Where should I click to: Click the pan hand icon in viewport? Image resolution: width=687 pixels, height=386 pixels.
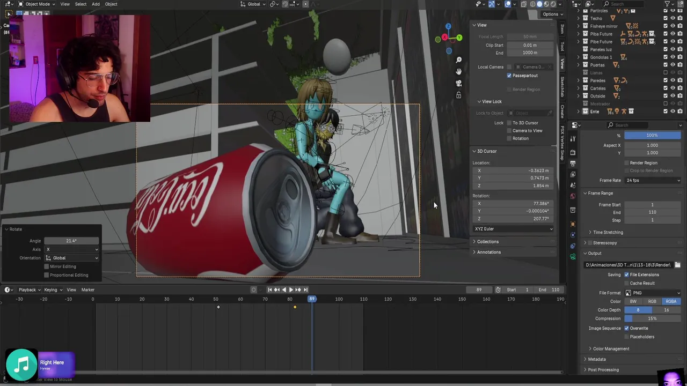point(458,71)
